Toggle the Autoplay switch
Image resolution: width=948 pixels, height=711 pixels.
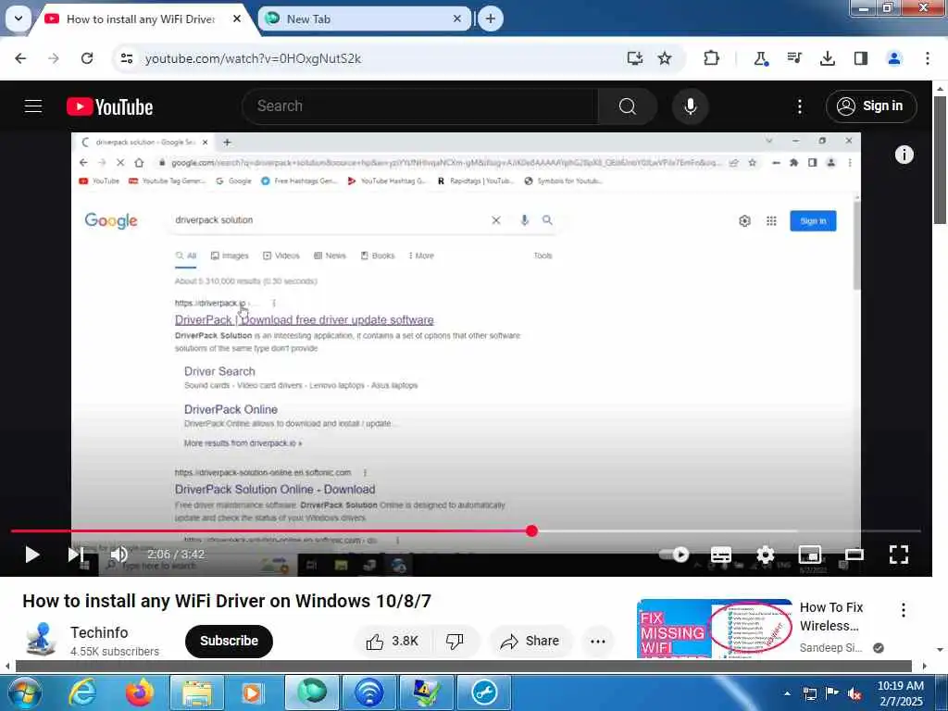pos(674,555)
